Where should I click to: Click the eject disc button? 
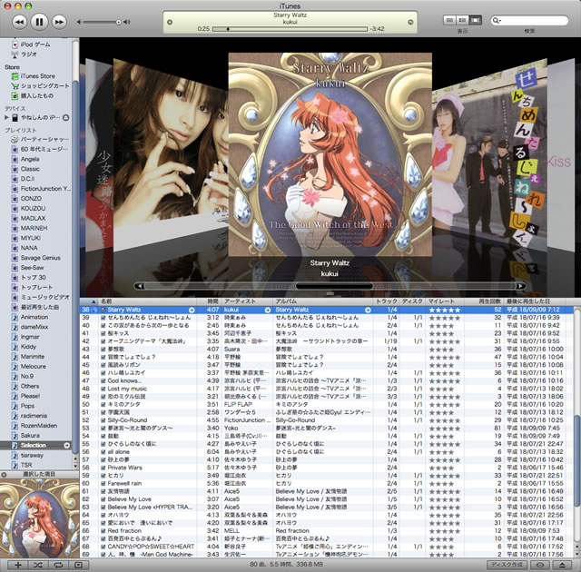tap(562, 565)
